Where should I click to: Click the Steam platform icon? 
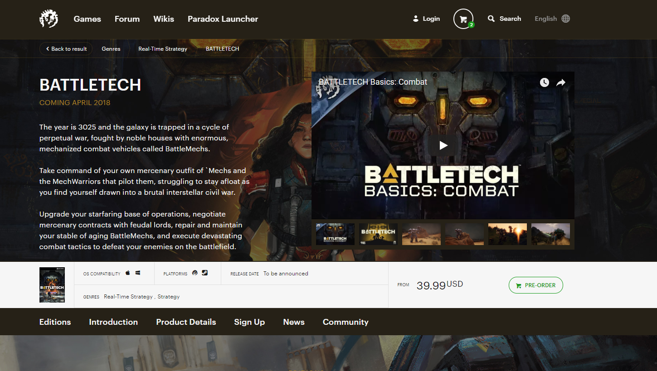[205, 273]
